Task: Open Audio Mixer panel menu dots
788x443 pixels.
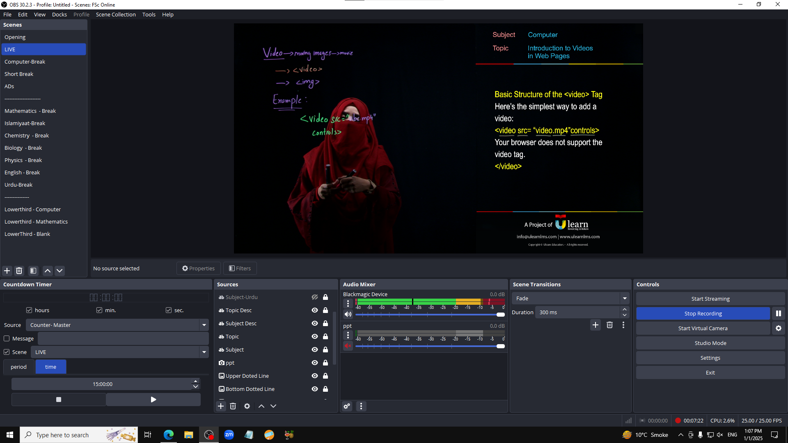Action: (x=361, y=406)
